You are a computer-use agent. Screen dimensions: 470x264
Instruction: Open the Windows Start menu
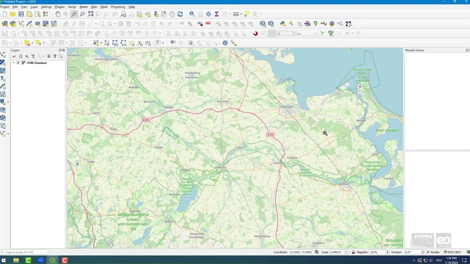[x=4, y=260]
